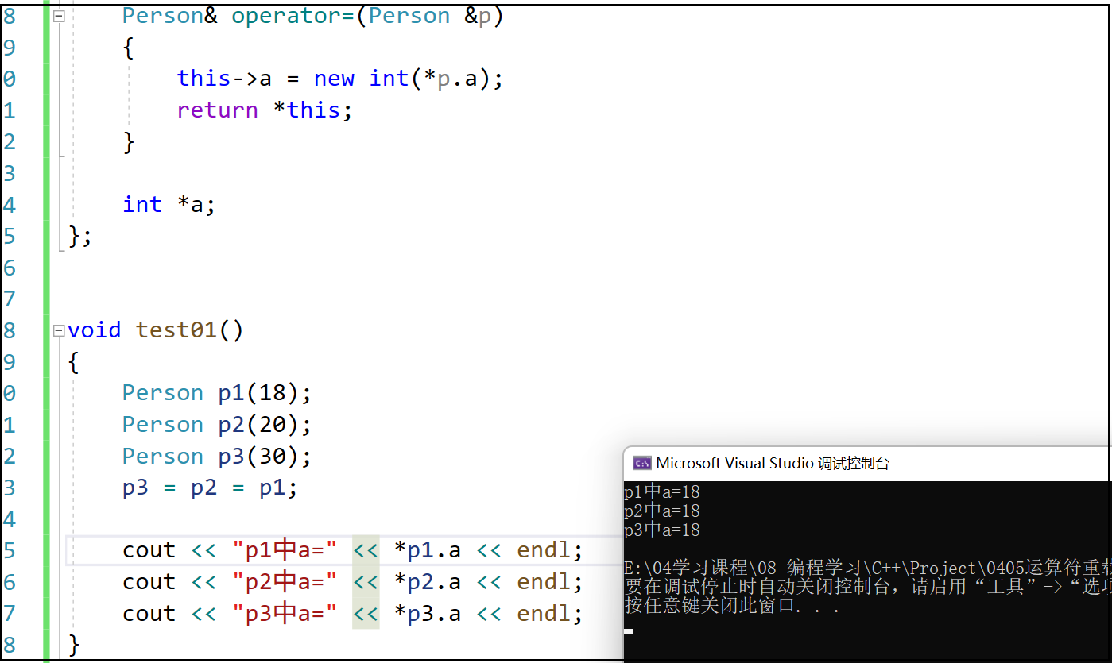Click the test01 function name
This screenshot has height=663, width=1112.
coord(176,330)
